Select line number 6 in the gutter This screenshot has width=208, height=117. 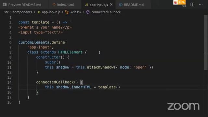(10, 43)
